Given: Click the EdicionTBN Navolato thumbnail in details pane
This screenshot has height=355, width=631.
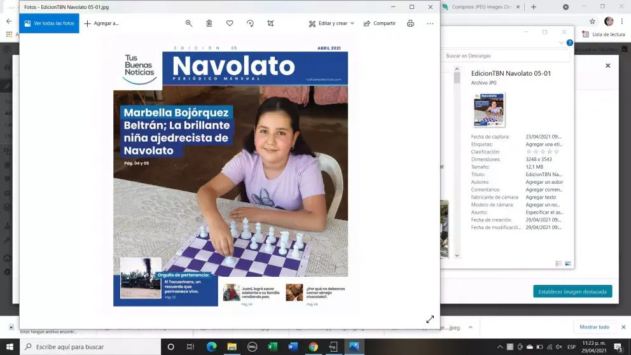Looking at the screenshot, I should click(x=489, y=109).
